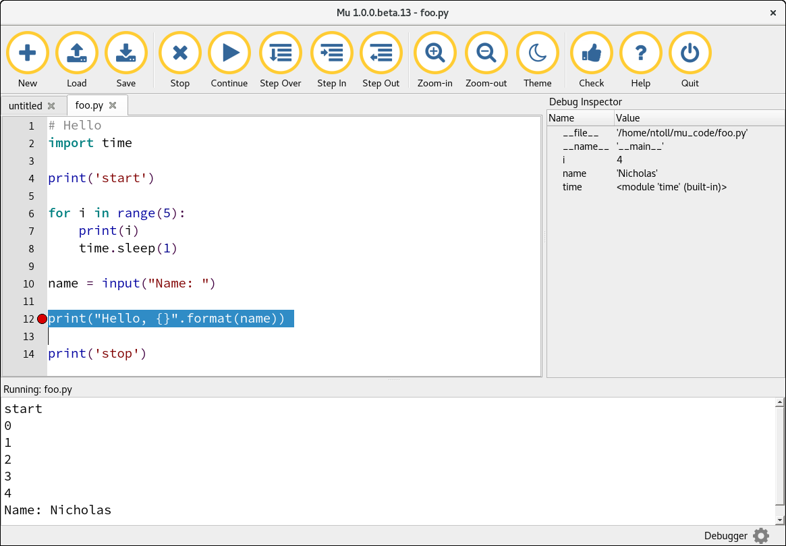Click the # Hello comment line
Screen dimensions: 786x546
(x=75, y=126)
